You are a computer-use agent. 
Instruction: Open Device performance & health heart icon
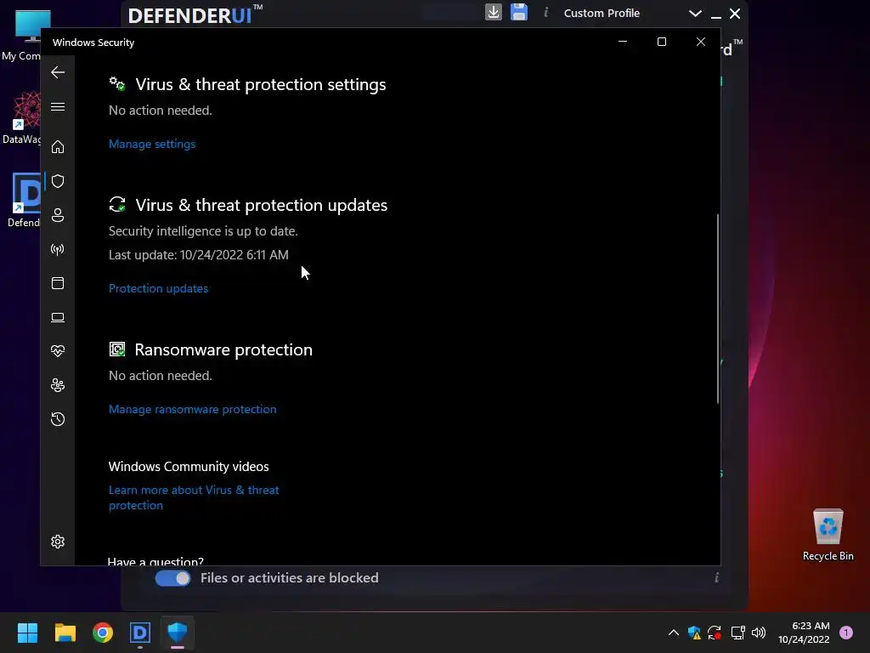58,351
